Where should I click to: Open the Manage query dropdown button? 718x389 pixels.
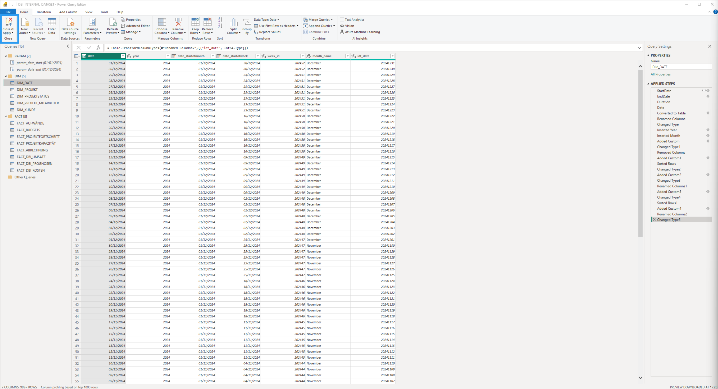tap(131, 32)
